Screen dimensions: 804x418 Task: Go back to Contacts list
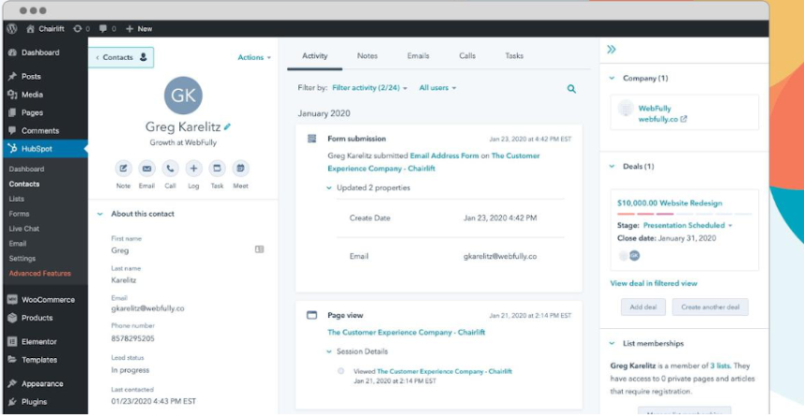pos(121,57)
